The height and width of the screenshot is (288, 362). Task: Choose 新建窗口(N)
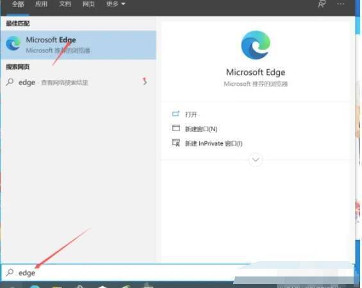[x=201, y=129]
